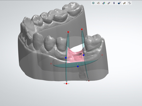142x106 pixels.
Task: Click the highlighted active workflow step icon
Action: (x=124, y=3)
